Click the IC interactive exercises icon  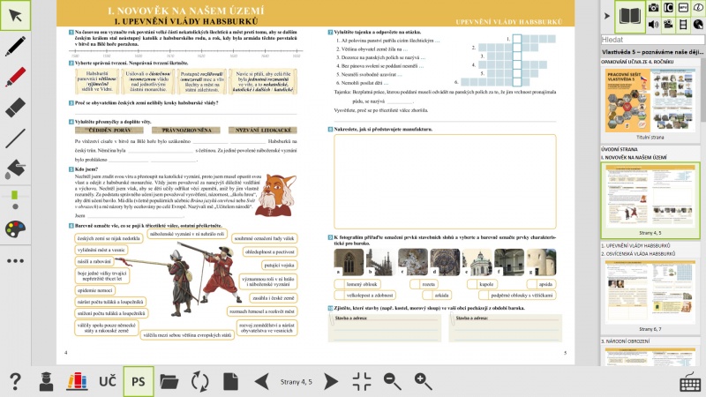(x=668, y=8)
